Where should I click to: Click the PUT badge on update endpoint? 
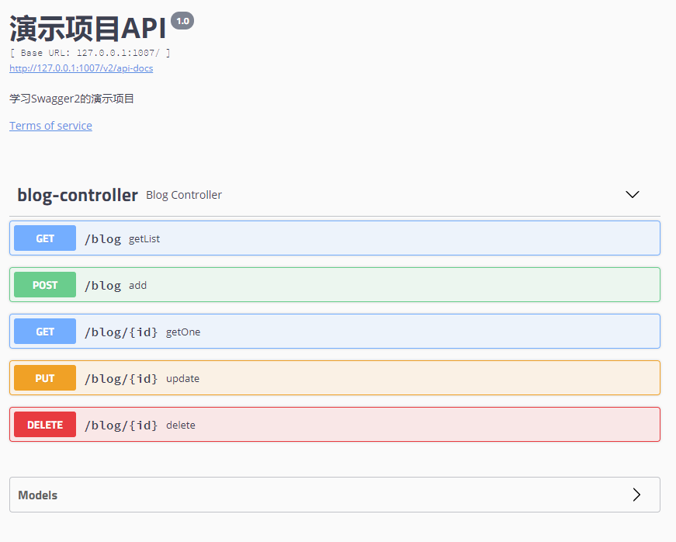[44, 377]
